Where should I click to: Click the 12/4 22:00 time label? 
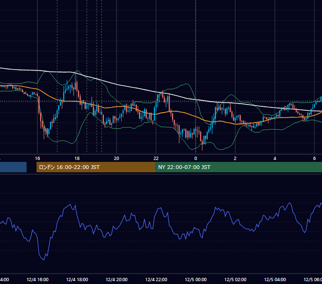pos(156,279)
